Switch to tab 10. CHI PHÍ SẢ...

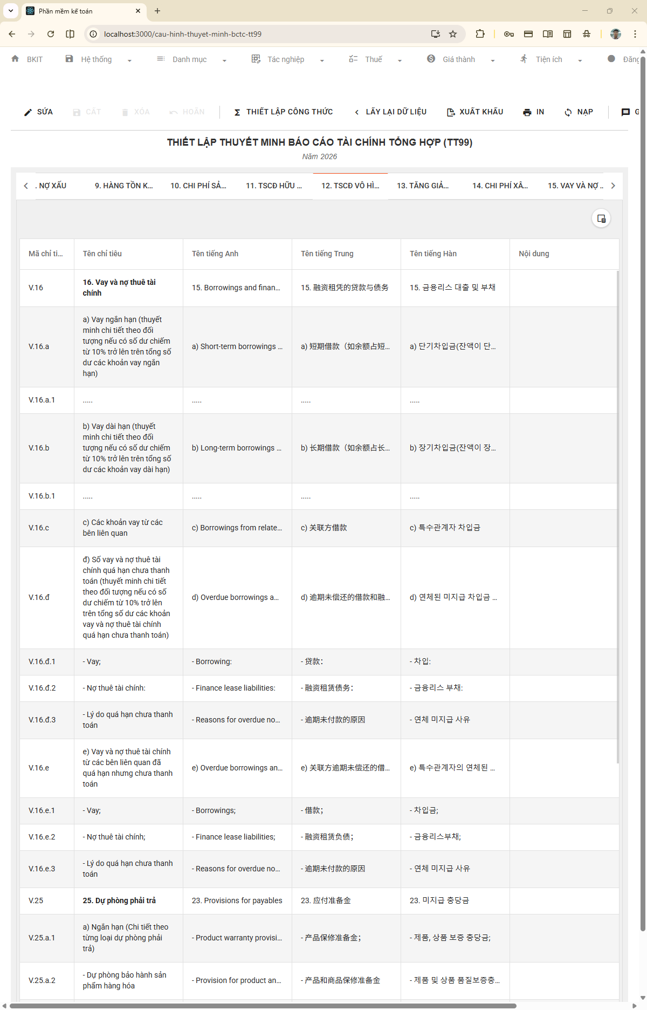tap(198, 186)
